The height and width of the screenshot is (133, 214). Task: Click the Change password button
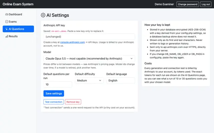188,4
